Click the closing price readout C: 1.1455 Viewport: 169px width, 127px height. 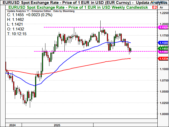coord(30,15)
